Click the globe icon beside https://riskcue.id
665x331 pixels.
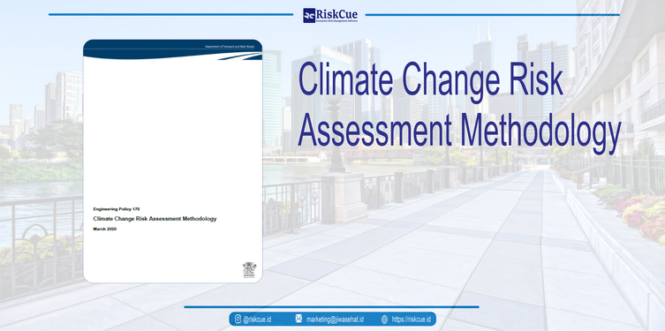point(384,320)
